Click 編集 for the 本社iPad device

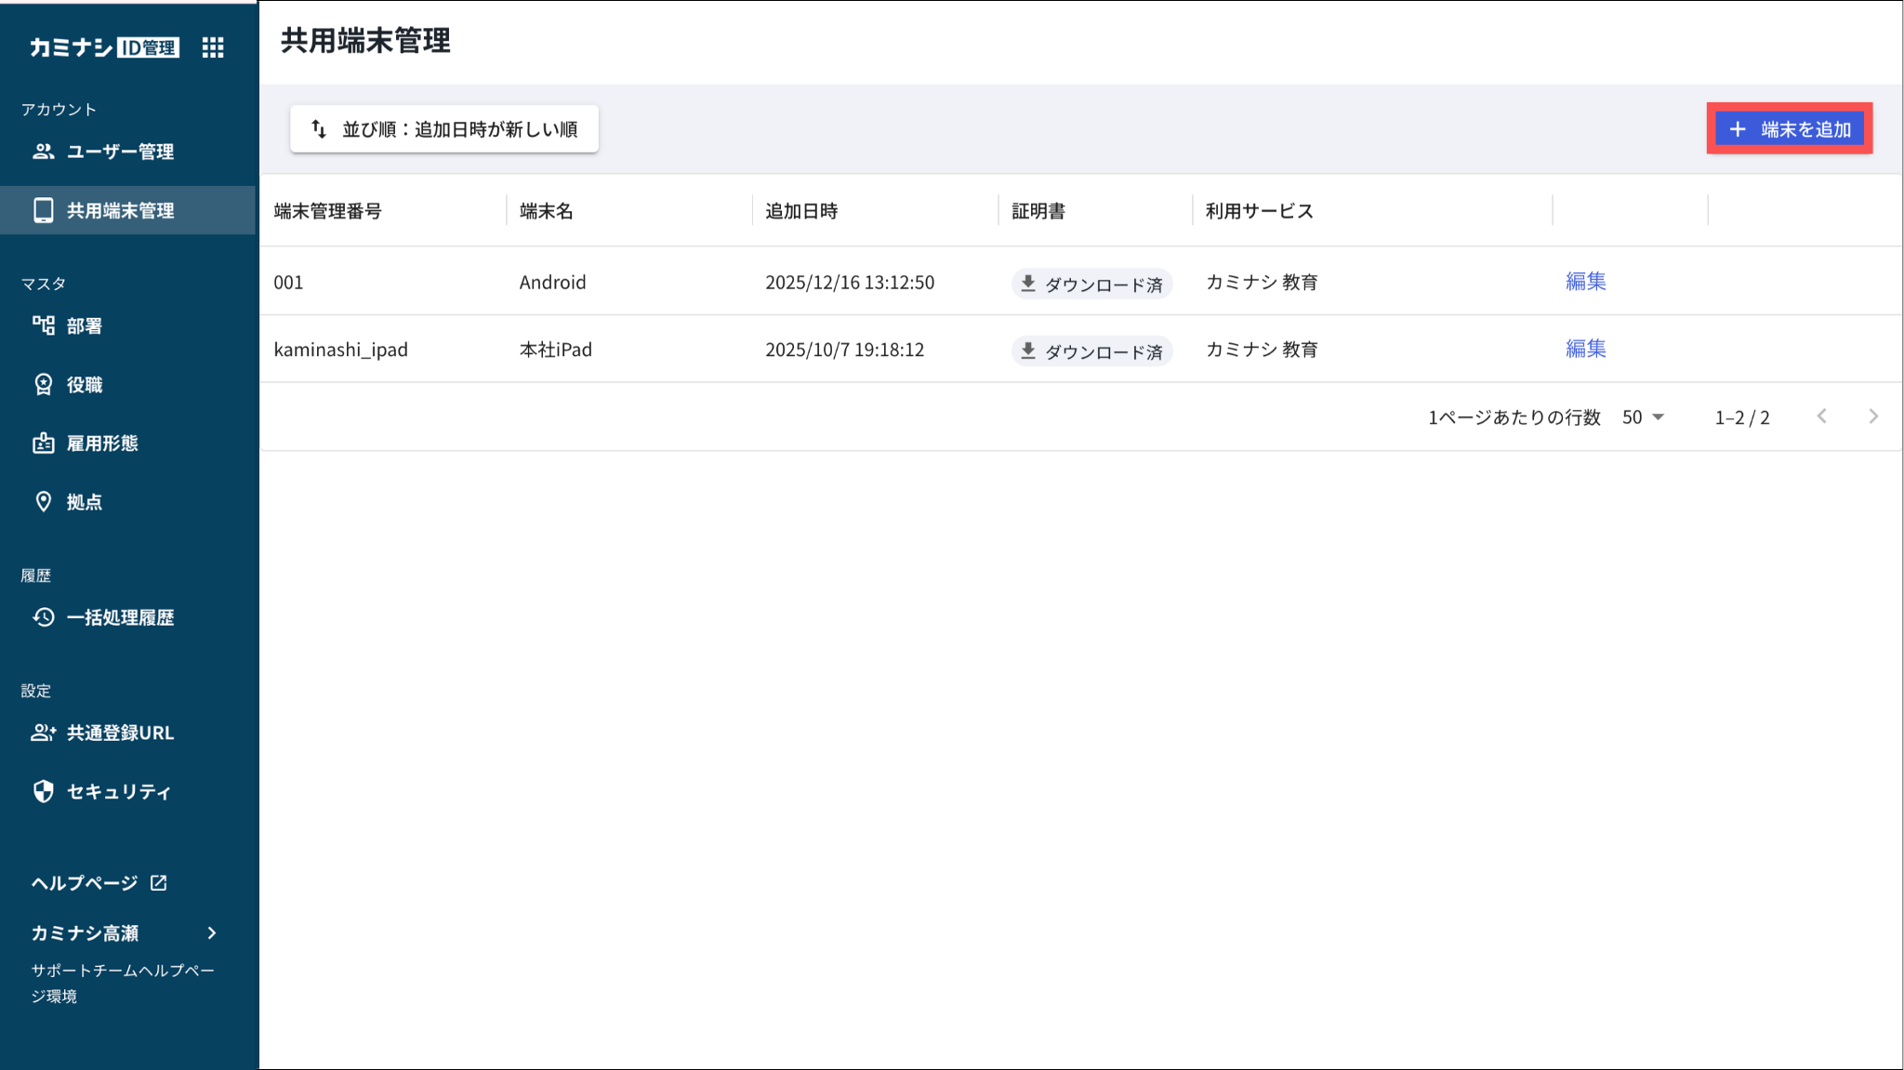click(1585, 349)
